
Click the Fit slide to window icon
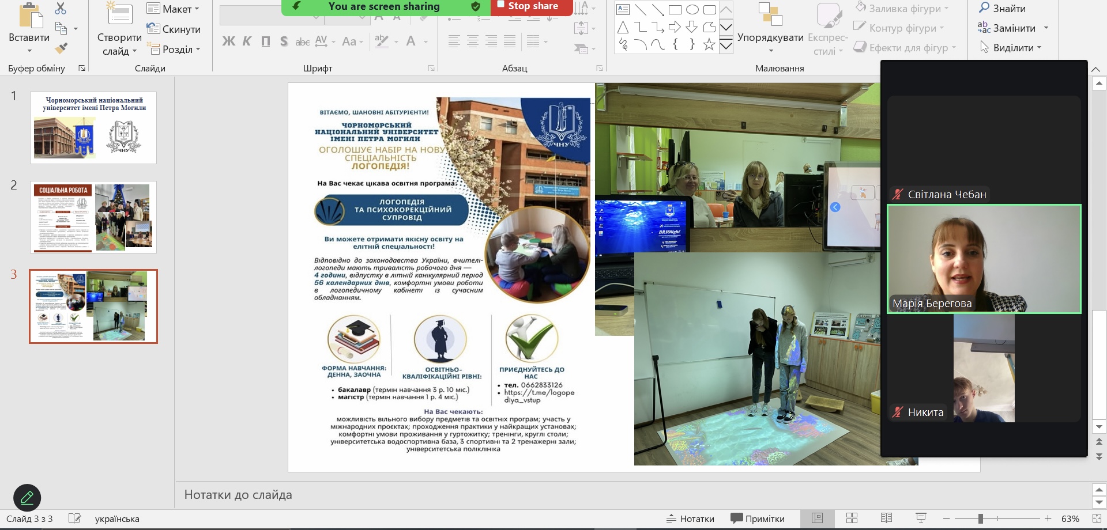(1097, 518)
